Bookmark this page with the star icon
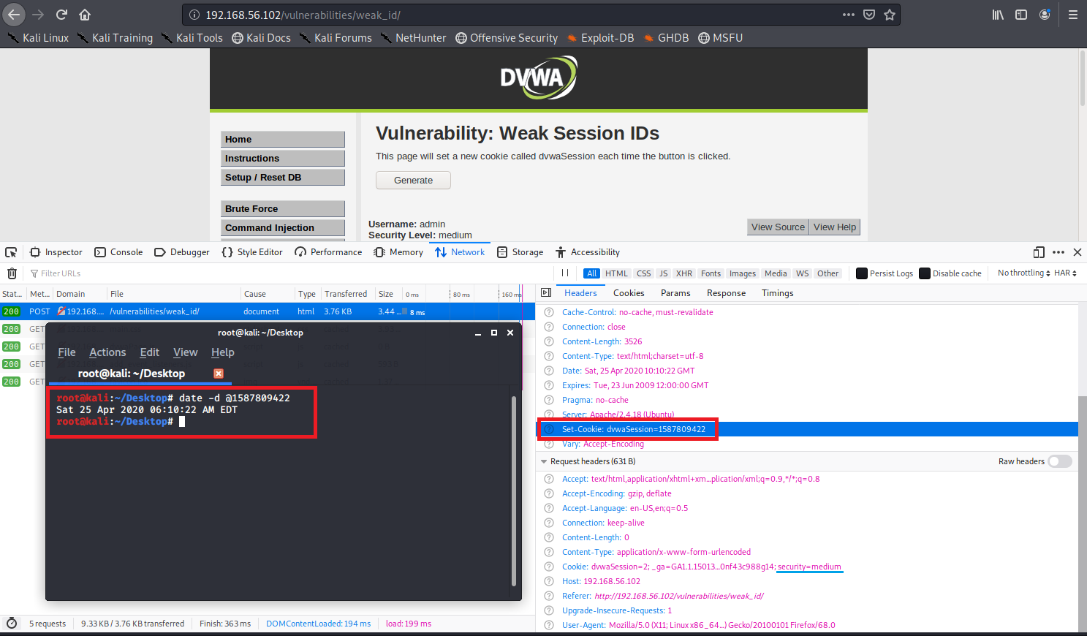 tap(890, 15)
